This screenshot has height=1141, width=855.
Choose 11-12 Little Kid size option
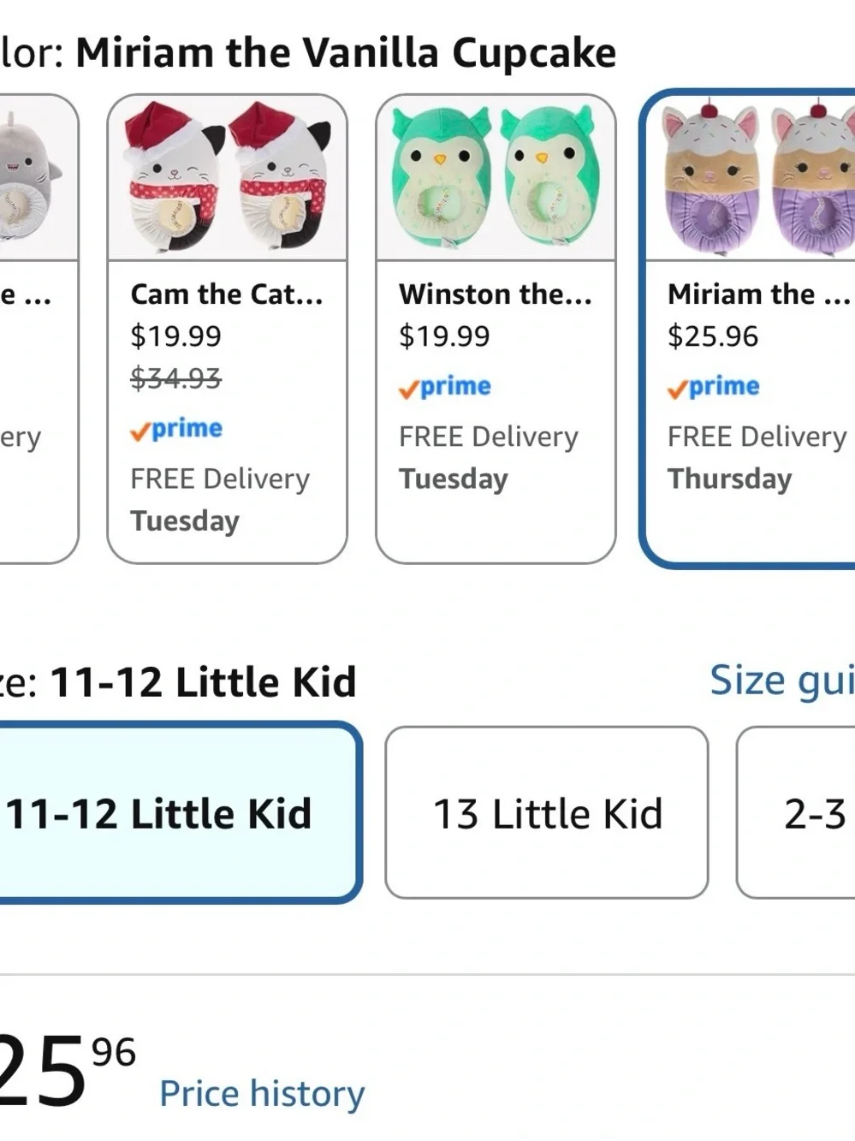(178, 812)
